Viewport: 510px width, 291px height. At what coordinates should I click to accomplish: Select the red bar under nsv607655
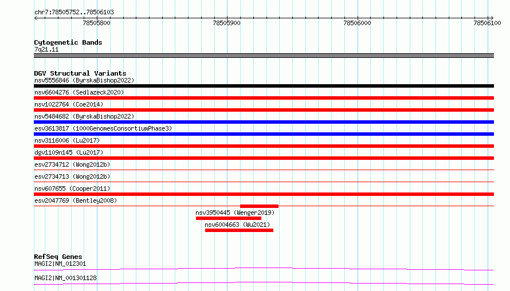[x=264, y=194]
